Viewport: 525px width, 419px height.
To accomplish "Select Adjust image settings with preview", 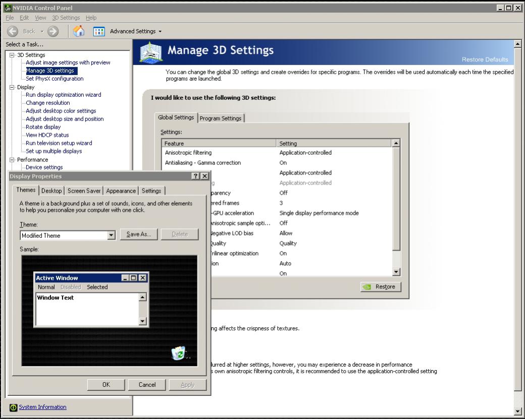I will (x=68, y=63).
